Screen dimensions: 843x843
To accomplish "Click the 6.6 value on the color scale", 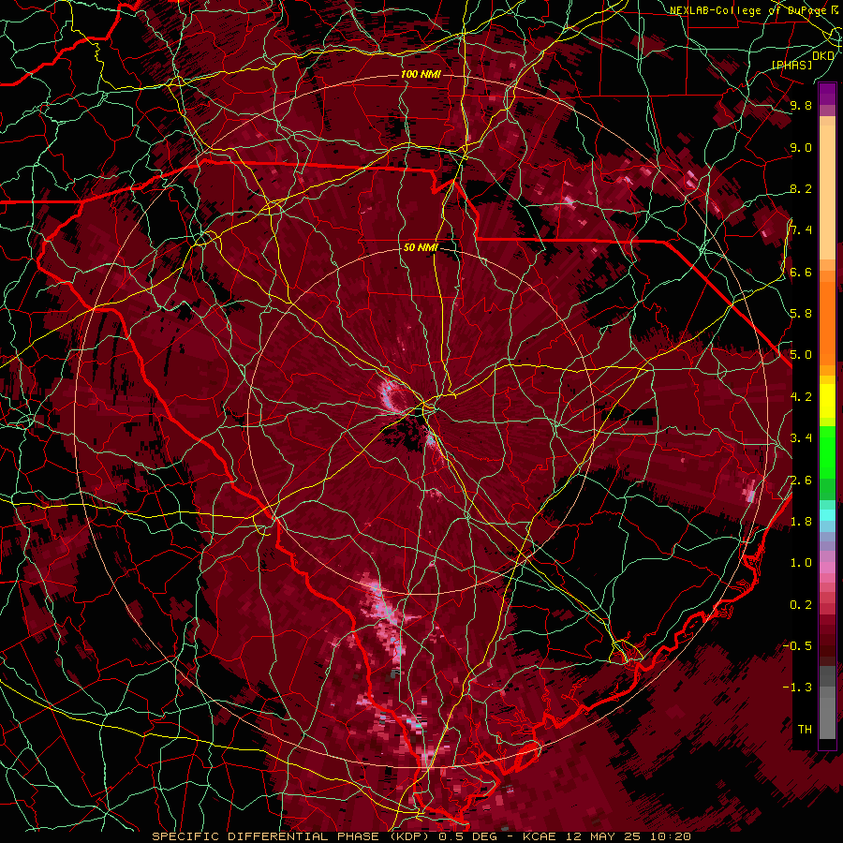I will click(x=801, y=272).
